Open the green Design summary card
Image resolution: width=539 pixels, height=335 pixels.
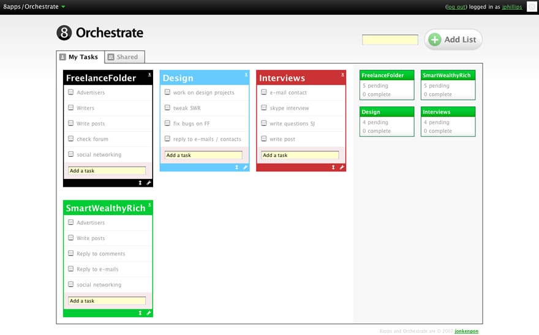[386, 121]
